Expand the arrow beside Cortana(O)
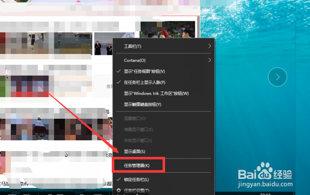310x195 pixels. coord(209,60)
